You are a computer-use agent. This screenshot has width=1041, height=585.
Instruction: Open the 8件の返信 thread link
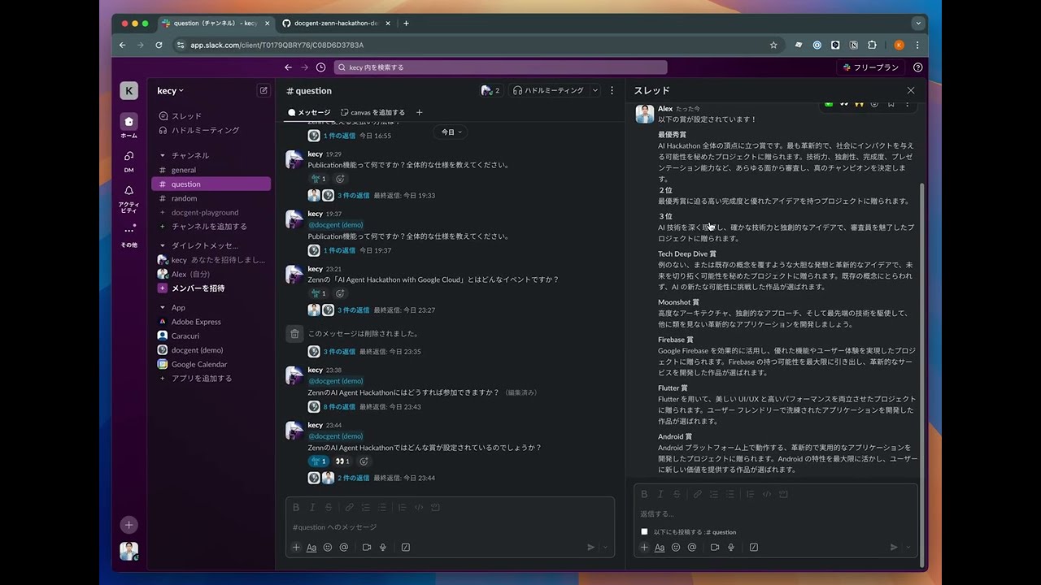click(339, 407)
